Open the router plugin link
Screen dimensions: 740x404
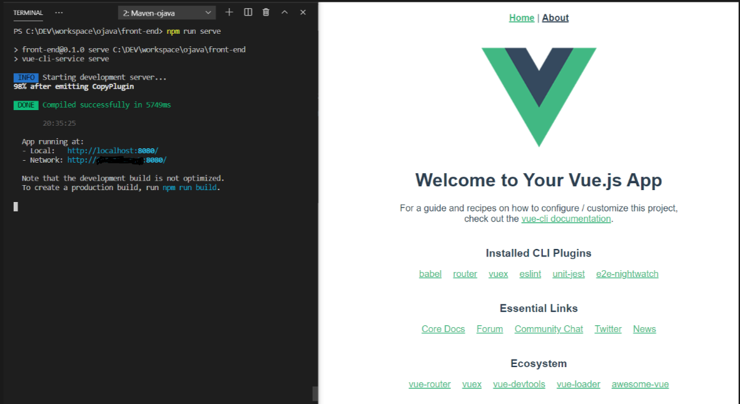[x=465, y=274]
